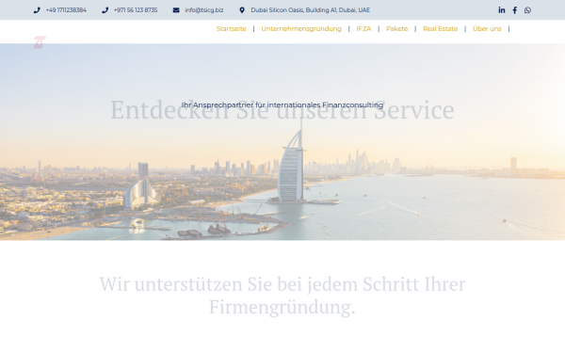Click the pink site logo

pyautogui.click(x=40, y=42)
